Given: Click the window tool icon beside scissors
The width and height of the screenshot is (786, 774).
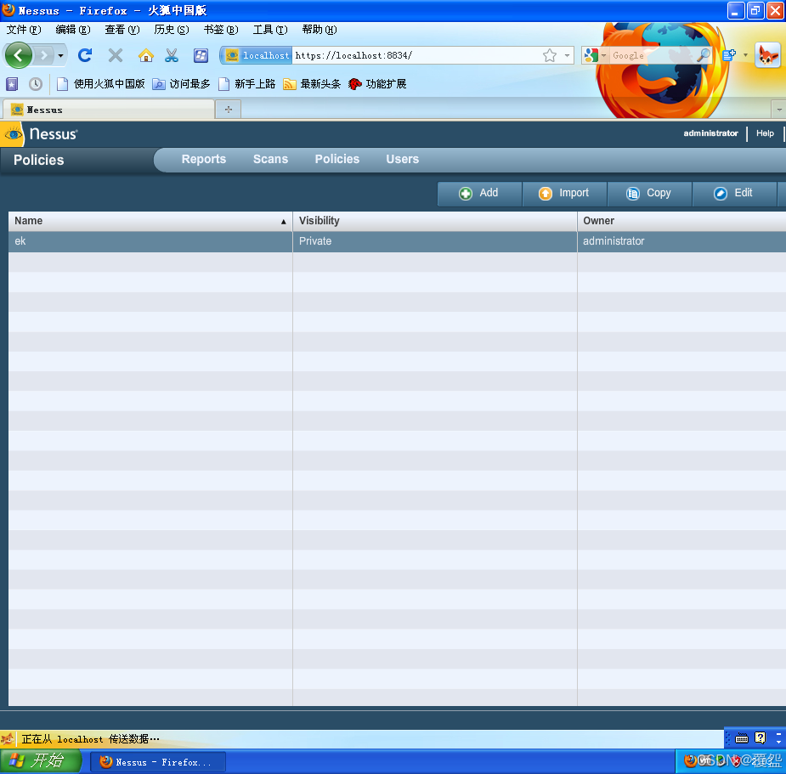Looking at the screenshot, I should 201,55.
